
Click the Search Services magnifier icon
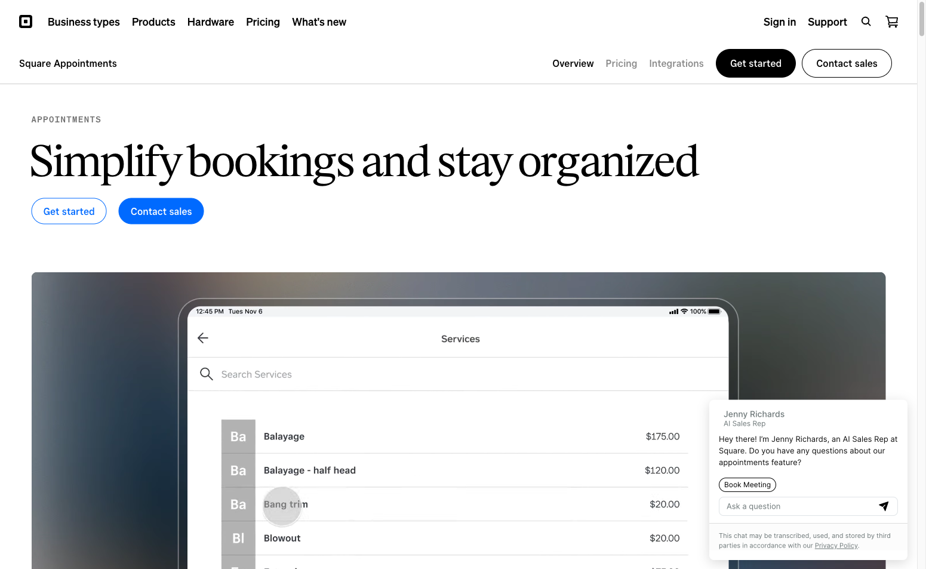pos(207,374)
